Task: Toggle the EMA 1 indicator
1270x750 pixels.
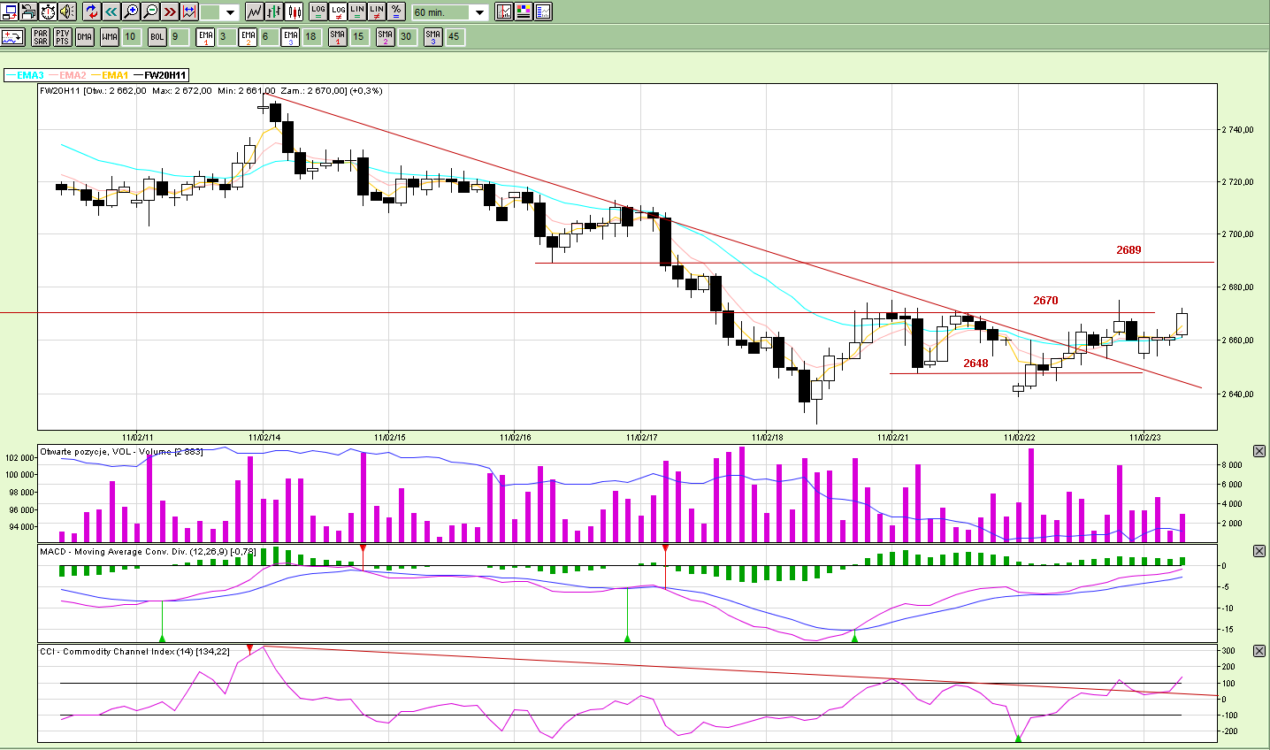Action: click(205, 36)
